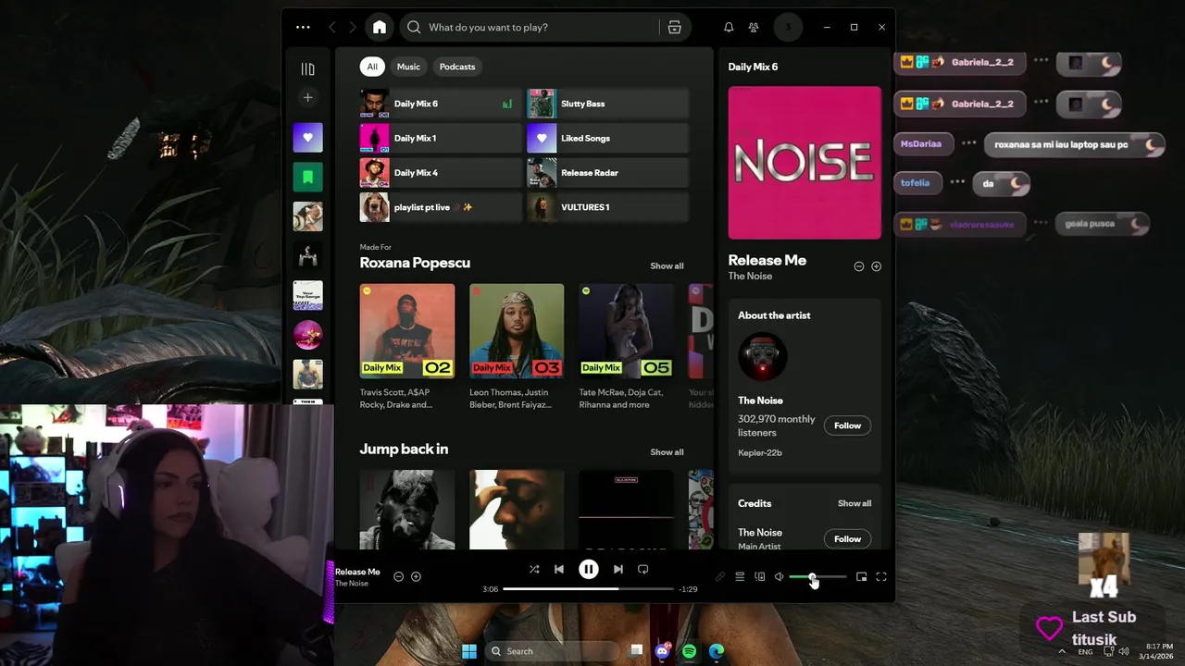Select the All filter chip
Image resolution: width=1185 pixels, height=666 pixels.
point(372,67)
